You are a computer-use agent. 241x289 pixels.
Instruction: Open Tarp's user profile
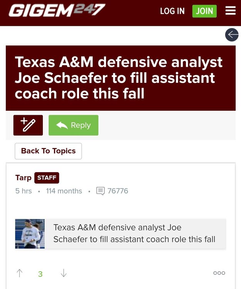(x=23, y=178)
